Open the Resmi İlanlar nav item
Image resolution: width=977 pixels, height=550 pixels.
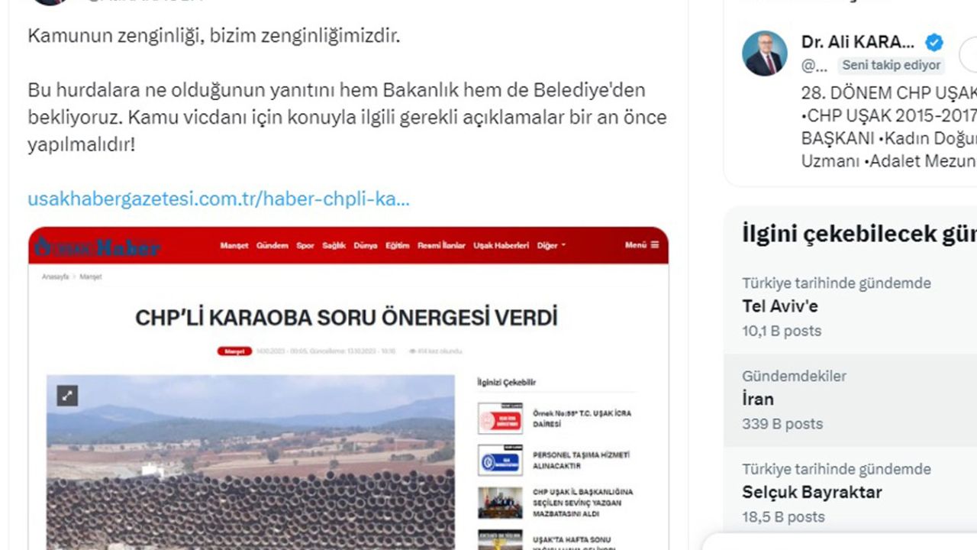[441, 246]
